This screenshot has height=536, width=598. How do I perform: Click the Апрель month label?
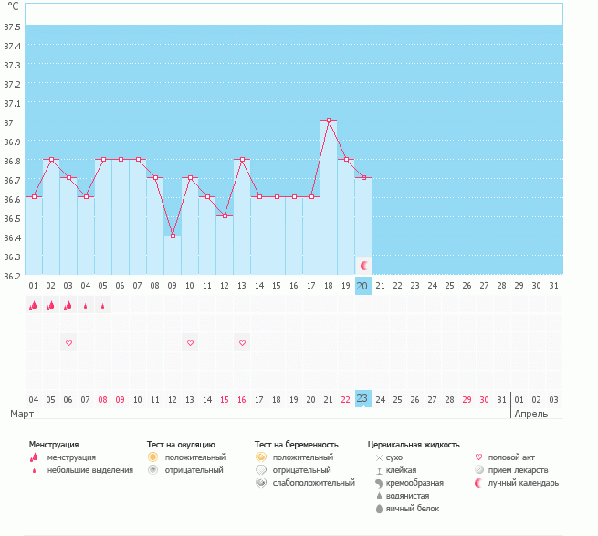pyautogui.click(x=531, y=414)
